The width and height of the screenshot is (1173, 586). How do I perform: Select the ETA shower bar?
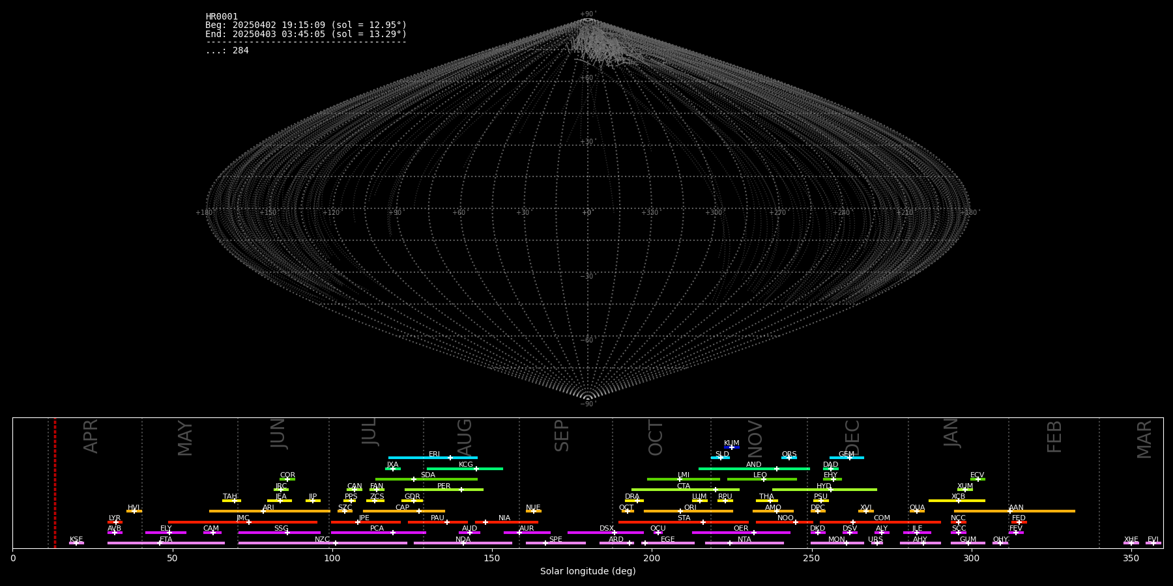coord(166,543)
